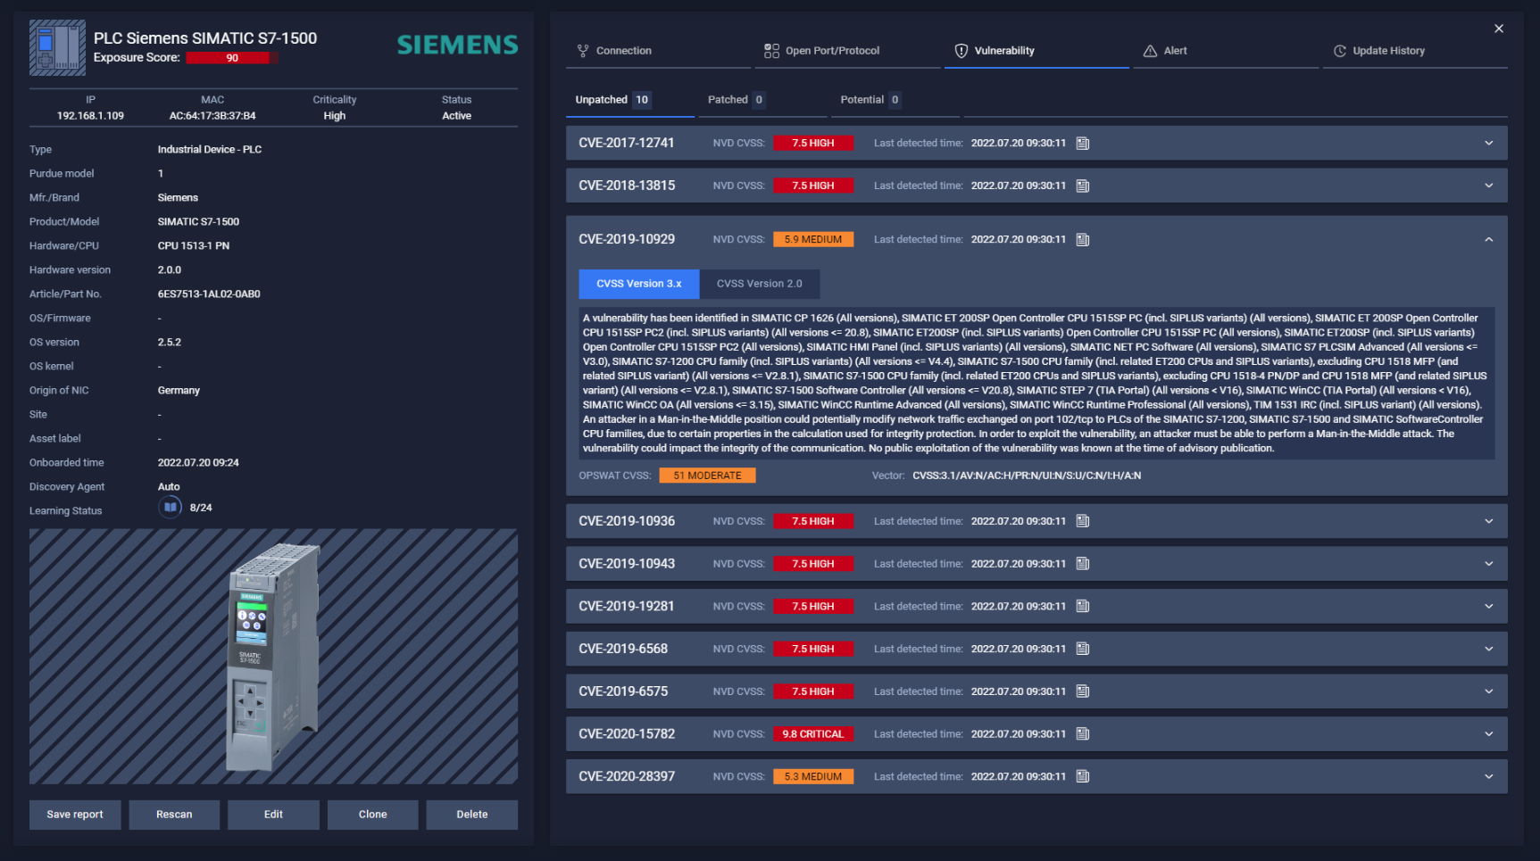Collapse the CVE-2019-10929 entry

[1489, 239]
